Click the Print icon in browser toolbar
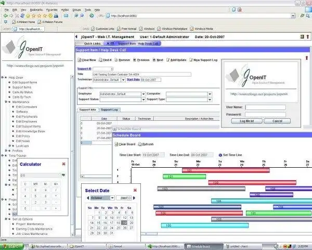Image resolution: width=312 pixels, height=250 pixels. (x=56, y=16)
